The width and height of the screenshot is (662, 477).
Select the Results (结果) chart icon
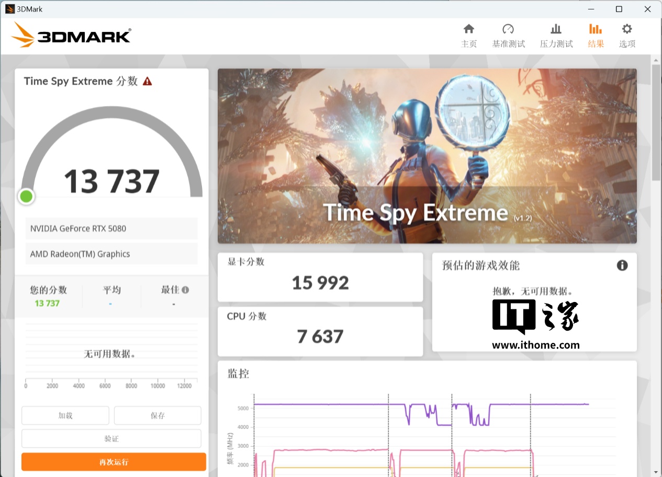pos(596,29)
